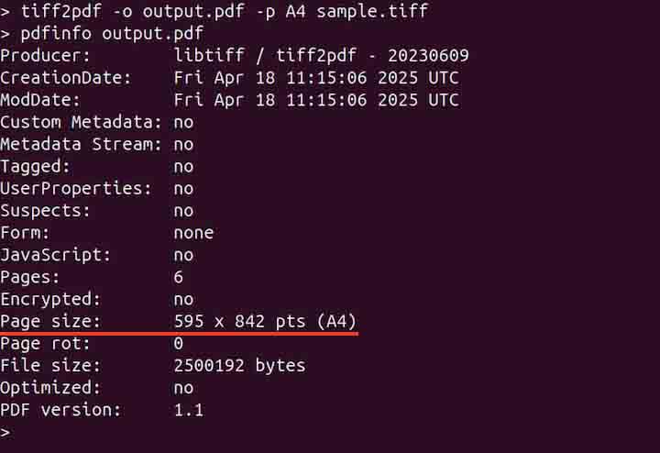Click the Suspects field label
660x453 pixels.
46,210
